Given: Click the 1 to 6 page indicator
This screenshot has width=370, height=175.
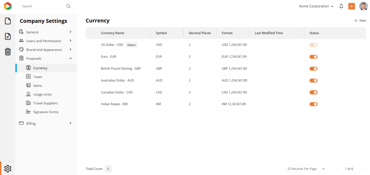Looking at the screenshot, I should click(x=349, y=169).
